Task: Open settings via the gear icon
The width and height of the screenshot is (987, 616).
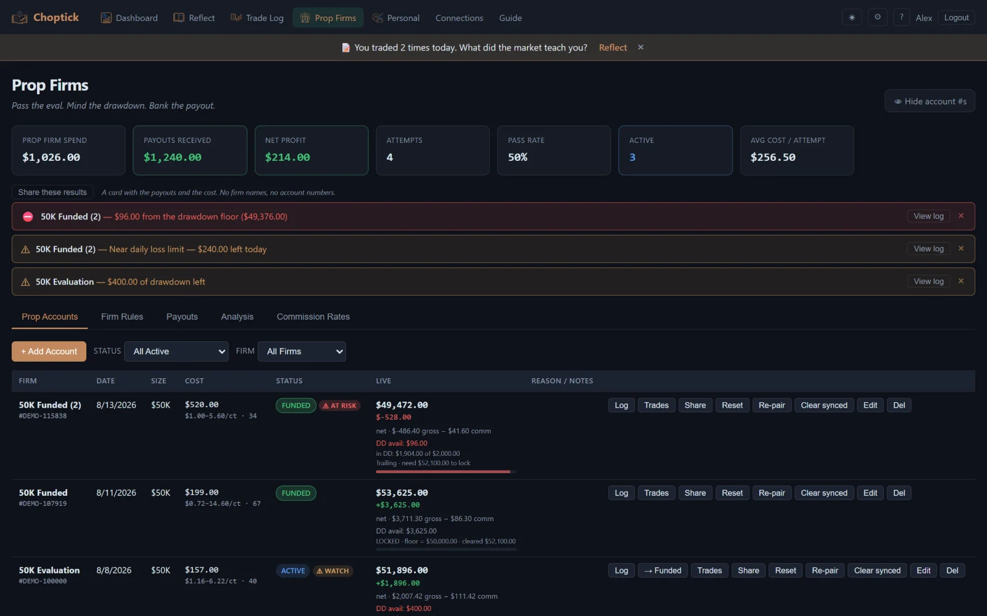Action: [877, 17]
